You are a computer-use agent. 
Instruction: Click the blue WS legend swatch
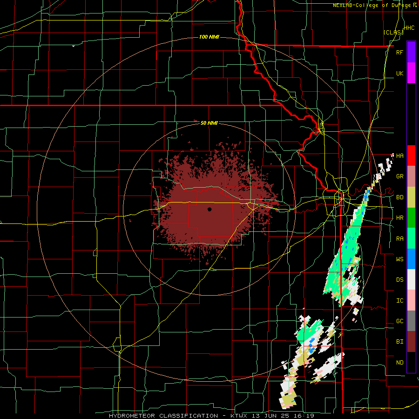pos(411,259)
